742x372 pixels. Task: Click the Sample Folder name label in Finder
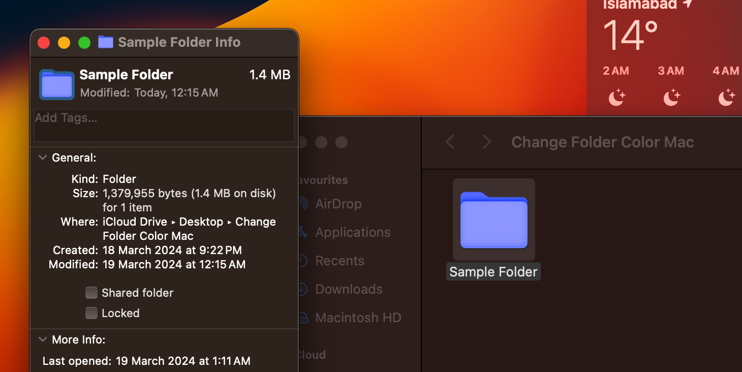coord(493,272)
